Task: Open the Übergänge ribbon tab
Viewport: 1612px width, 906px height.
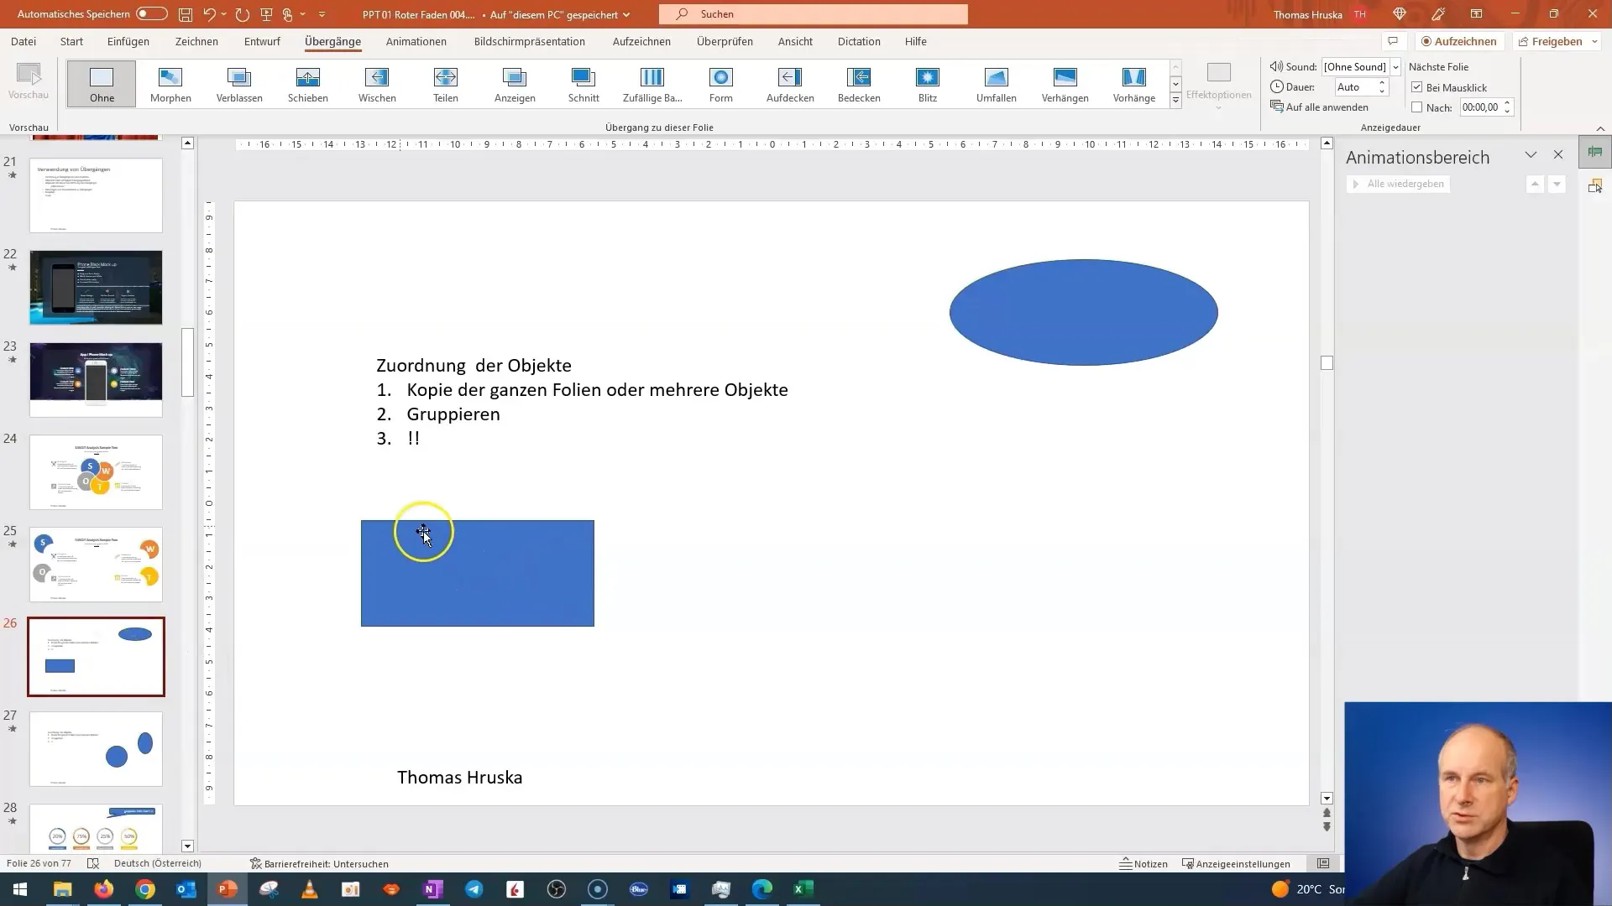Action: [x=333, y=41]
